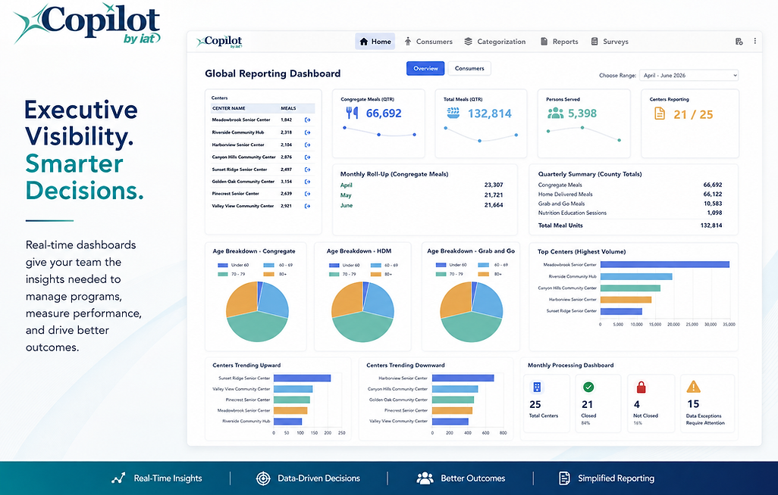The image size is (778, 495).
Task: Open Meadowbrook Senior Center row arrow icon
Action: click(x=308, y=120)
